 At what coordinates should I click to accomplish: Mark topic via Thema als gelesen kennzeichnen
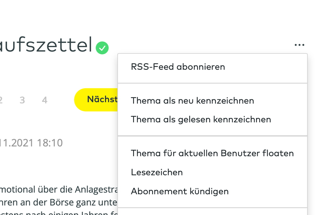tap(201, 119)
